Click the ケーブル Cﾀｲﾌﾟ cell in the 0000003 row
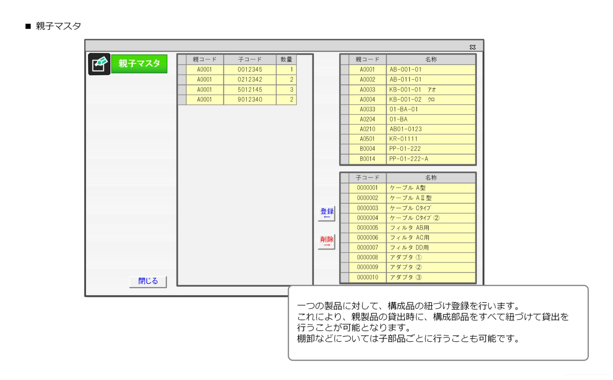613x380 pixels. (x=431, y=208)
